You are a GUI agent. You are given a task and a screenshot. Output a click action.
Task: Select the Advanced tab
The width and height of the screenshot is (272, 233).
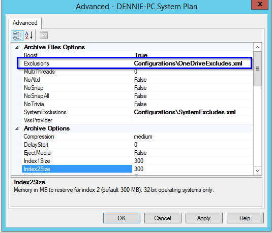click(x=25, y=23)
